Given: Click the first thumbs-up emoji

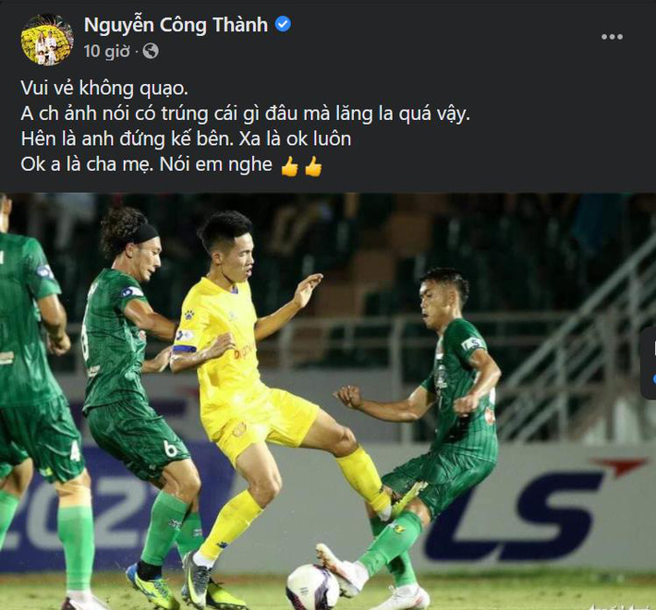Looking at the screenshot, I should pyautogui.click(x=289, y=166).
